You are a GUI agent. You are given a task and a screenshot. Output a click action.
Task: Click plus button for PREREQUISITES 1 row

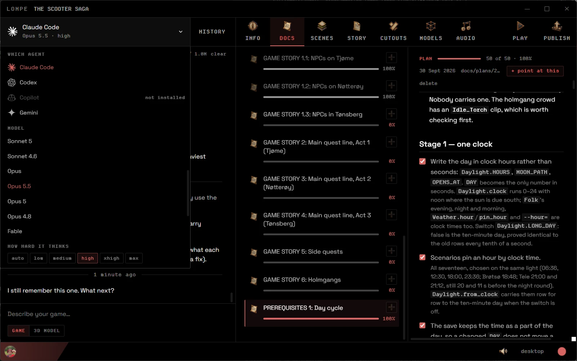pyautogui.click(x=392, y=307)
